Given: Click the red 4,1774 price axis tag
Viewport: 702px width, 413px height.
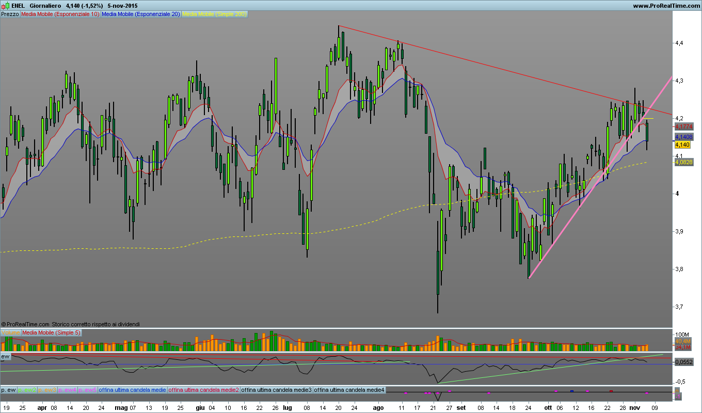Looking at the screenshot, I should (x=684, y=126).
